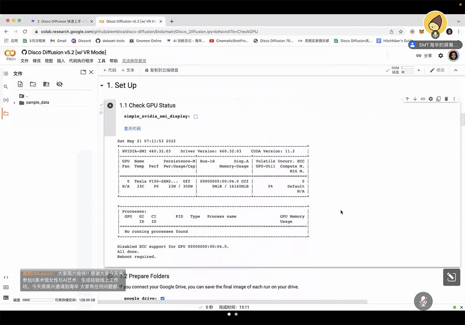Open RAM and disk resources dropdown
Screen dimensions: 465x325
419,70
